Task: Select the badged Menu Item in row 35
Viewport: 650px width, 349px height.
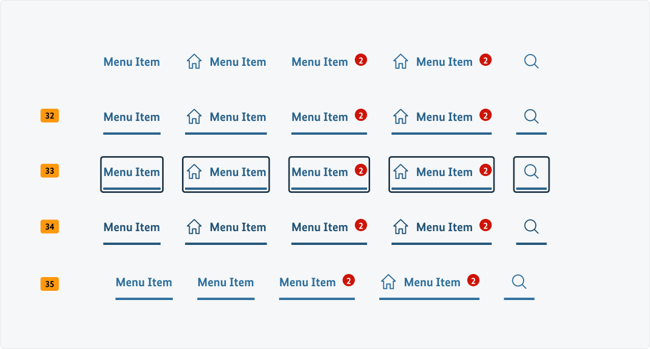Action: pos(308,282)
